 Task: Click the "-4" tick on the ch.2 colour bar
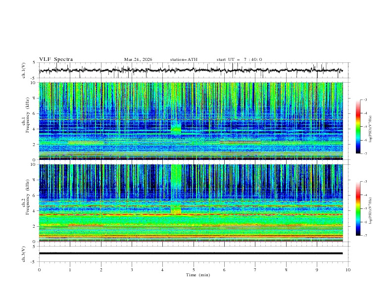[365, 195]
